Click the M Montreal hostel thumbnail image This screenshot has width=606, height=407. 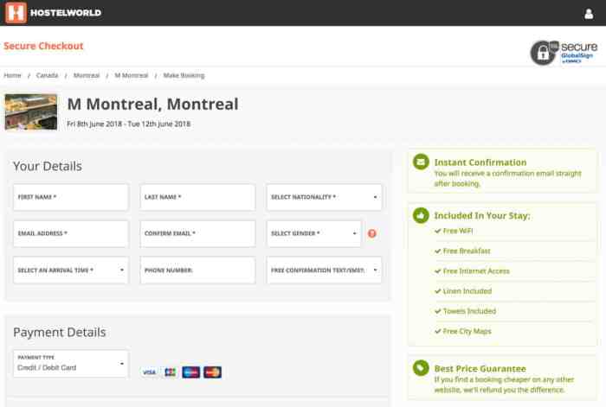pos(31,111)
